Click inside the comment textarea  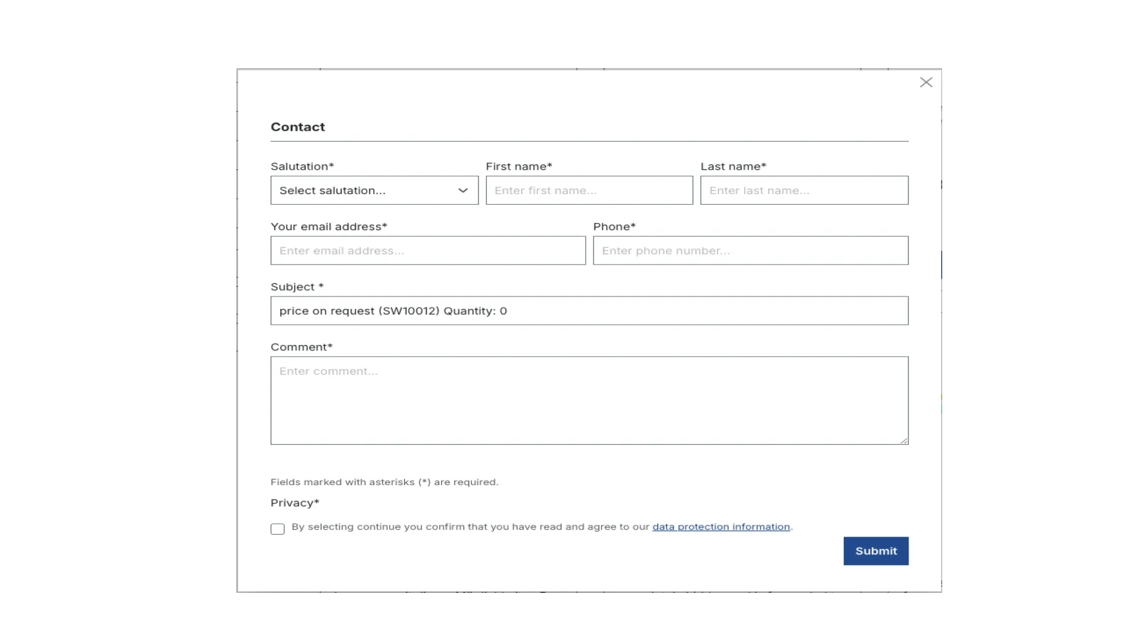[x=589, y=401]
